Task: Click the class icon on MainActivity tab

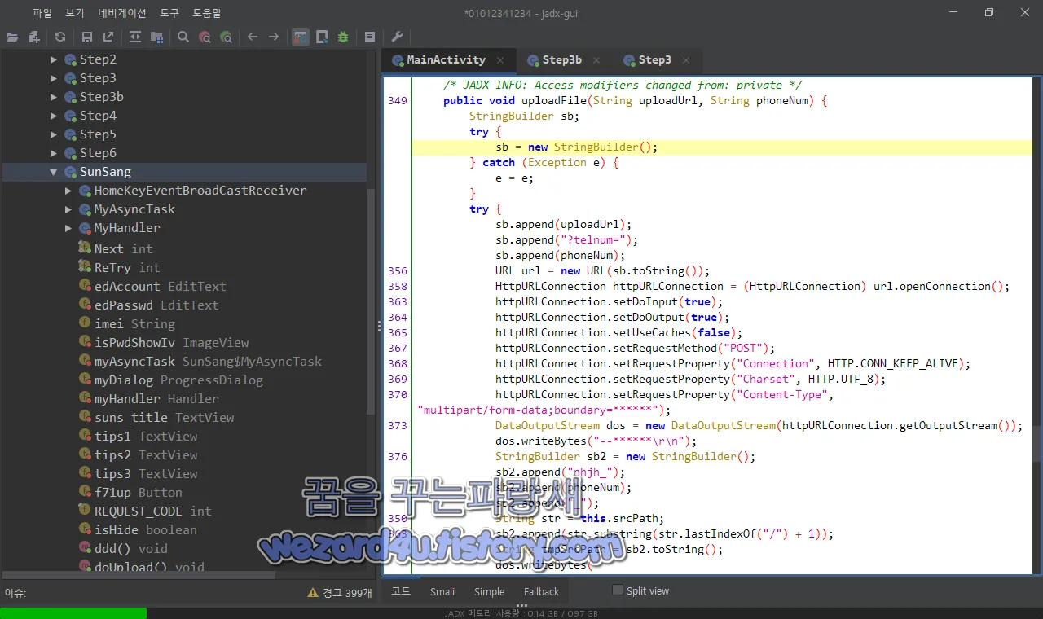Action: click(398, 60)
